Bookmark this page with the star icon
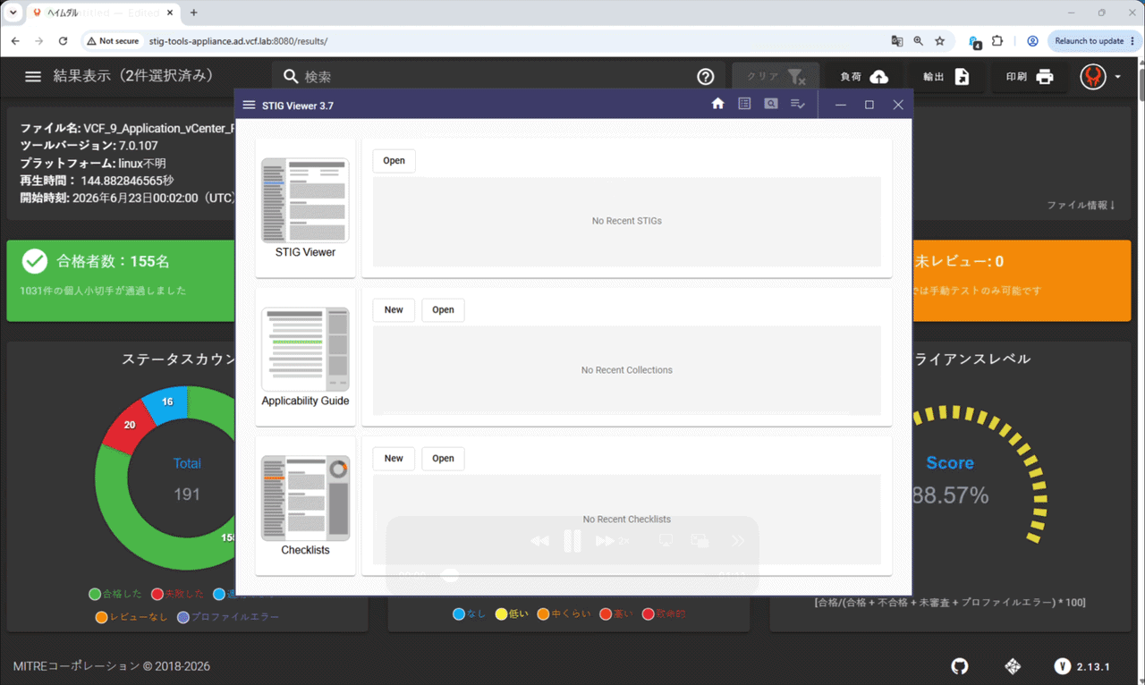The width and height of the screenshot is (1145, 685). click(x=940, y=41)
